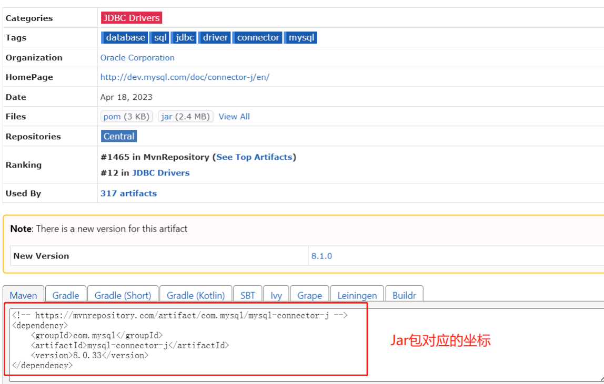Click the #1465 in MvnRepository text

(x=155, y=157)
